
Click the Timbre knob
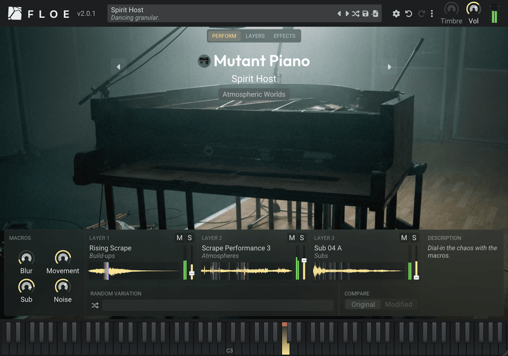[451, 9]
